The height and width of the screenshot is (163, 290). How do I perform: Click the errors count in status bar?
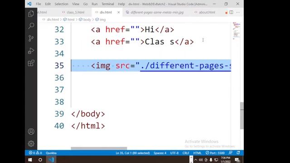pyautogui.click(x=32, y=153)
